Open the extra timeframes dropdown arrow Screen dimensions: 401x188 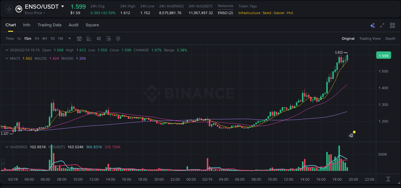coord(69,38)
